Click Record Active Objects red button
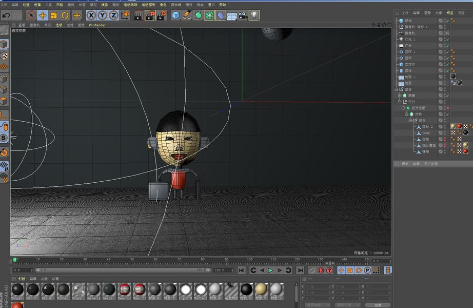The image size is (473, 308). click(x=320, y=270)
